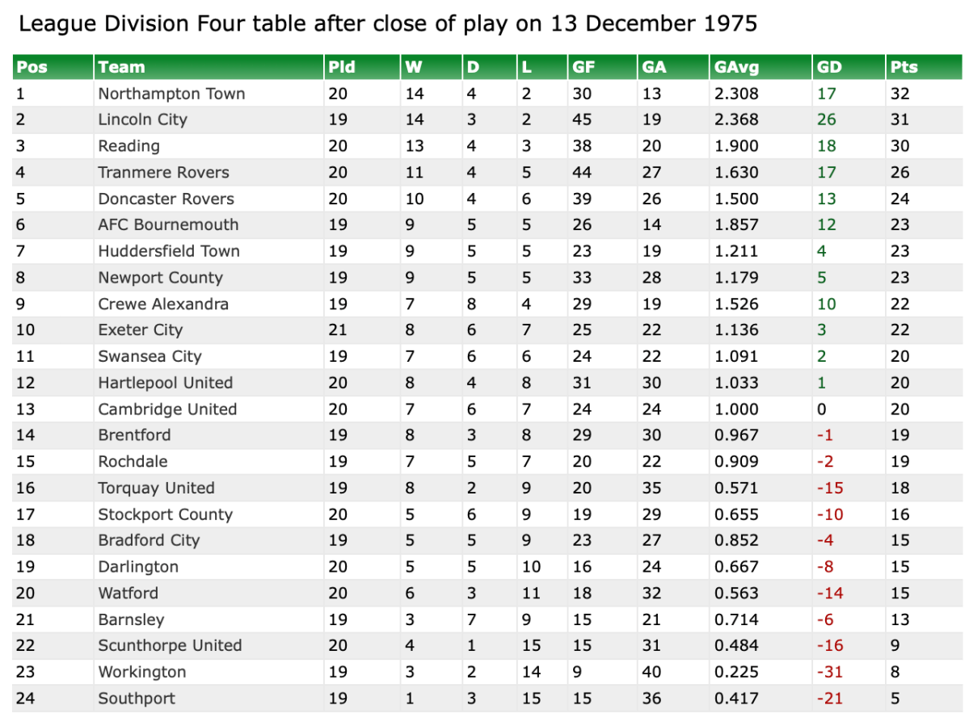Click on Tranmere Rovers
This screenshot has width=969, height=722.
tap(163, 172)
